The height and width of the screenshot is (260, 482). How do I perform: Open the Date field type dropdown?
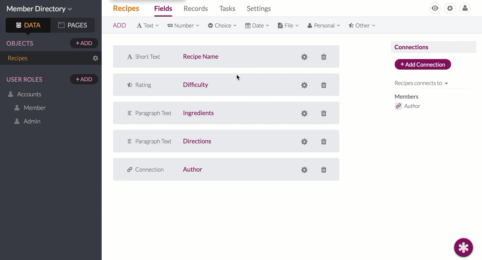(x=257, y=26)
